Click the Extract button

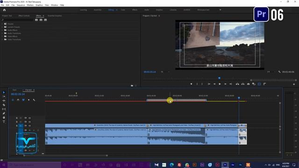click(x=243, y=84)
